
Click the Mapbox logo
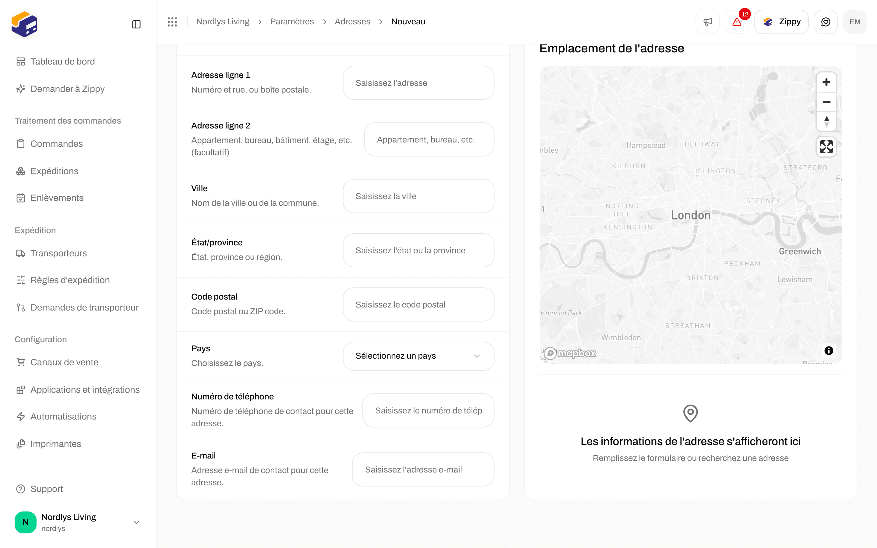pyautogui.click(x=570, y=353)
